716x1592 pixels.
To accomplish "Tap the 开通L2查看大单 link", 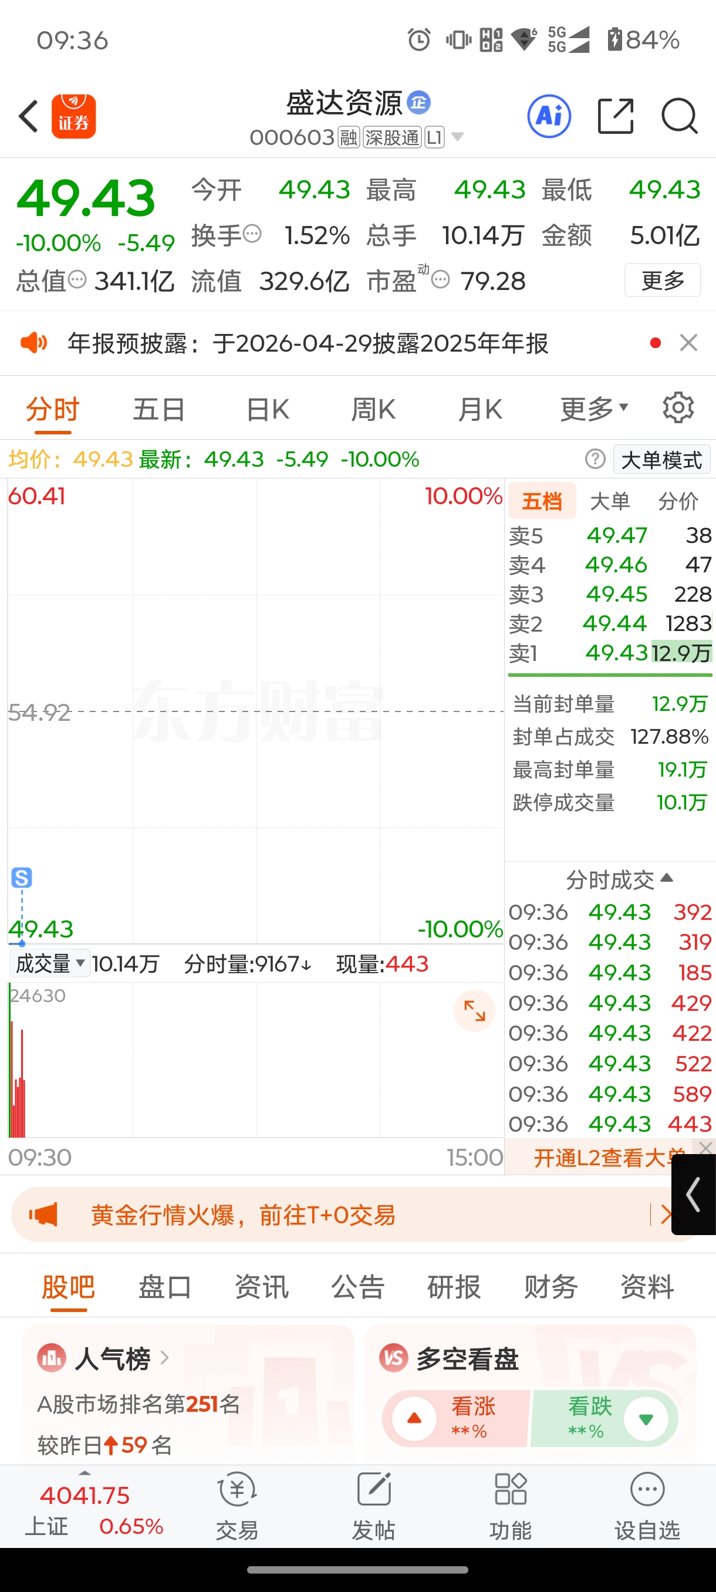I will click(x=610, y=1158).
